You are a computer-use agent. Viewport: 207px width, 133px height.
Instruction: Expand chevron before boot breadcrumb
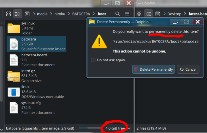[x=94, y=14]
